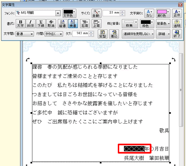Toggle bold (太字) formatting

[x=20, y=23]
